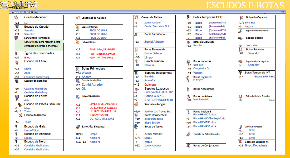290x158 pixels.
Task: Click the Sapatos Luxuosos shoe icon
Action: click(136, 89)
